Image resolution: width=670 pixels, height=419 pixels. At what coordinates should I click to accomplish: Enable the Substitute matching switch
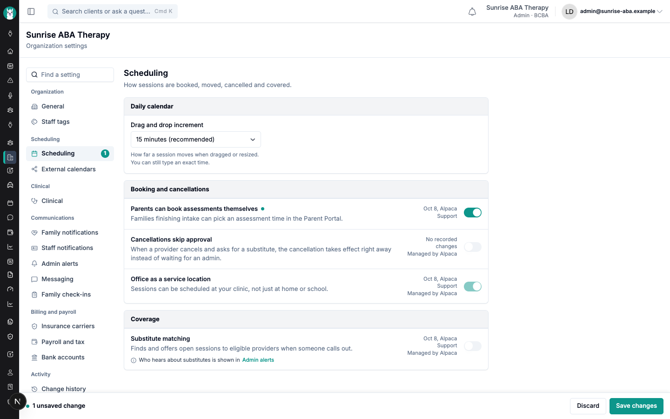point(473,346)
